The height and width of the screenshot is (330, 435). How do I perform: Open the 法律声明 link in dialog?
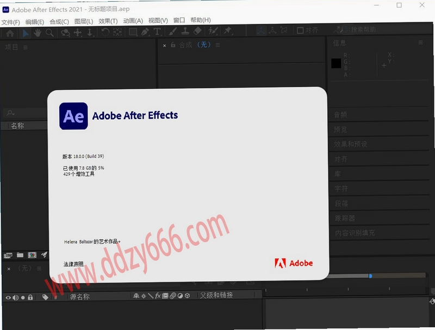(x=73, y=264)
